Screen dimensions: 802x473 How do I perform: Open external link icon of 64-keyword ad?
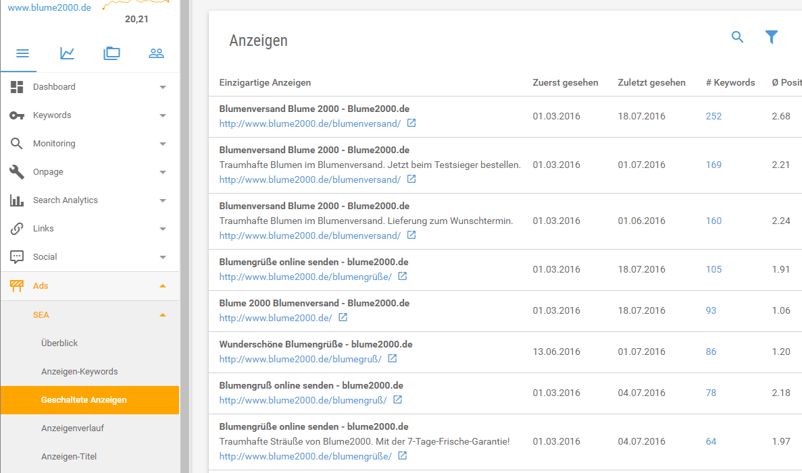(x=403, y=455)
